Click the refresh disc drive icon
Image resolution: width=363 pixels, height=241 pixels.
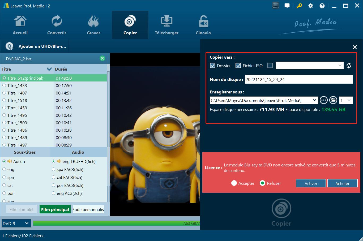pos(349,66)
